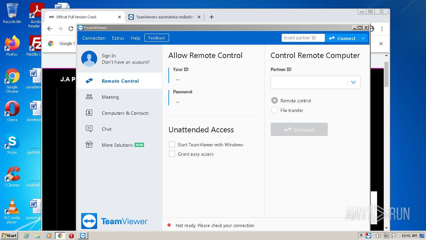Select the Remote control radio option

click(x=275, y=100)
